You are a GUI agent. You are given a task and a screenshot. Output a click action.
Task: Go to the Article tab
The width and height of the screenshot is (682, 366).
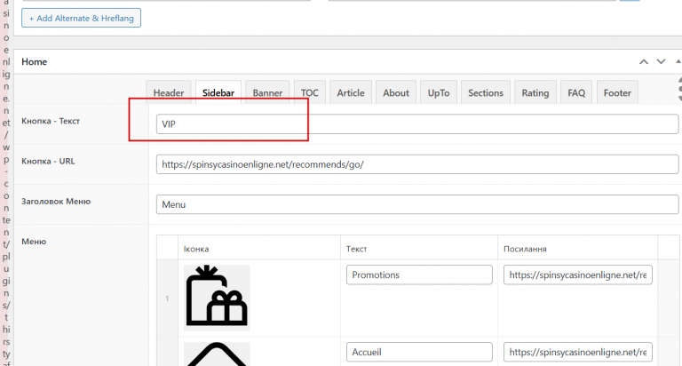pyautogui.click(x=351, y=92)
